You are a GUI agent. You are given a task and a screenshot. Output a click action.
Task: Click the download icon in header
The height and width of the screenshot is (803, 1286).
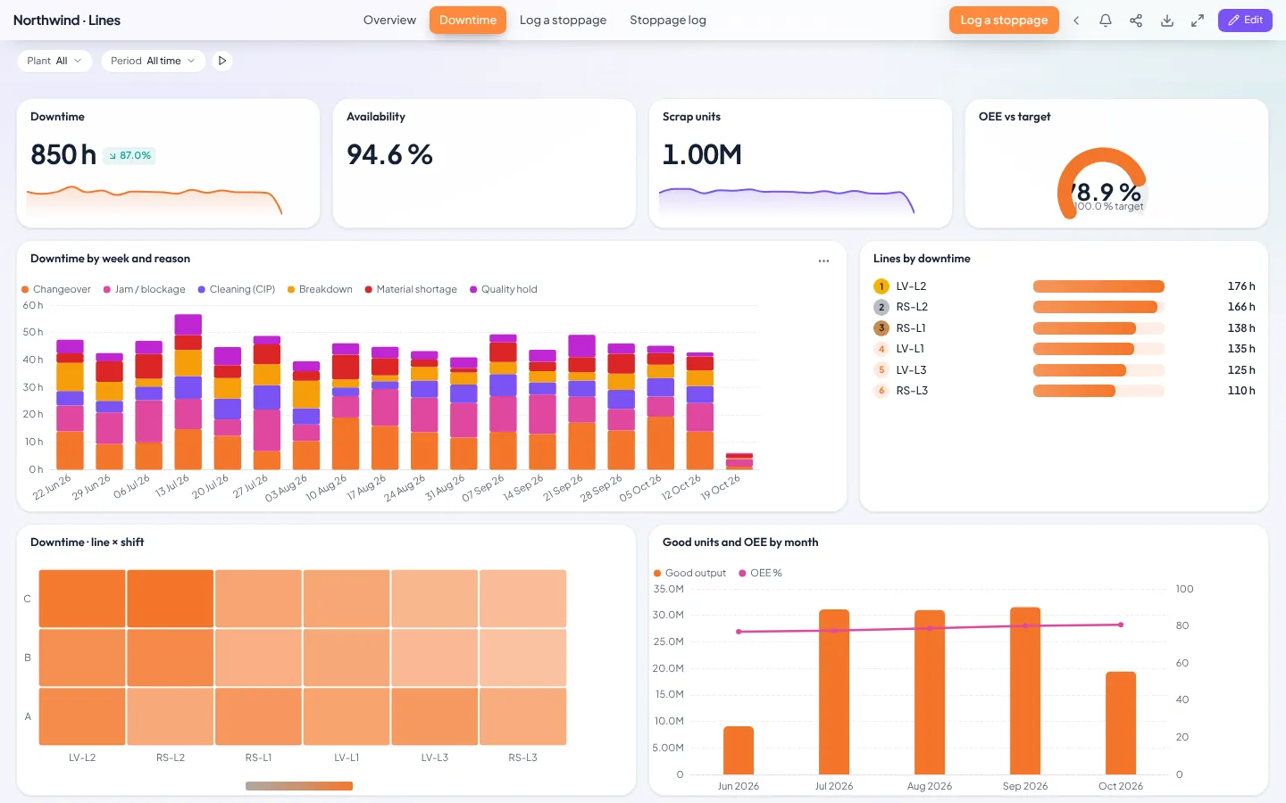coord(1166,21)
